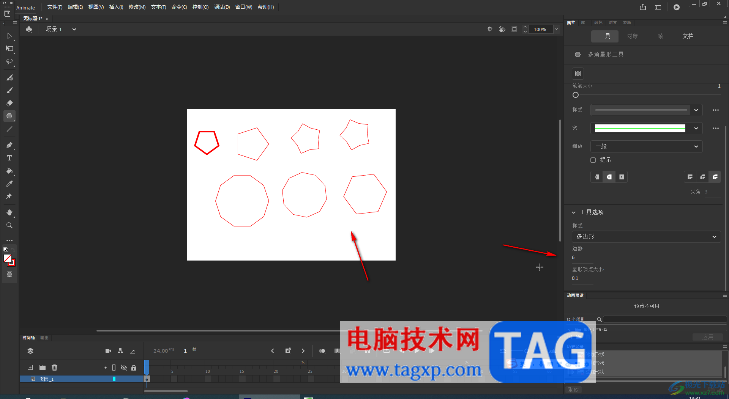Toggle hide all layers eye icon

pos(124,368)
